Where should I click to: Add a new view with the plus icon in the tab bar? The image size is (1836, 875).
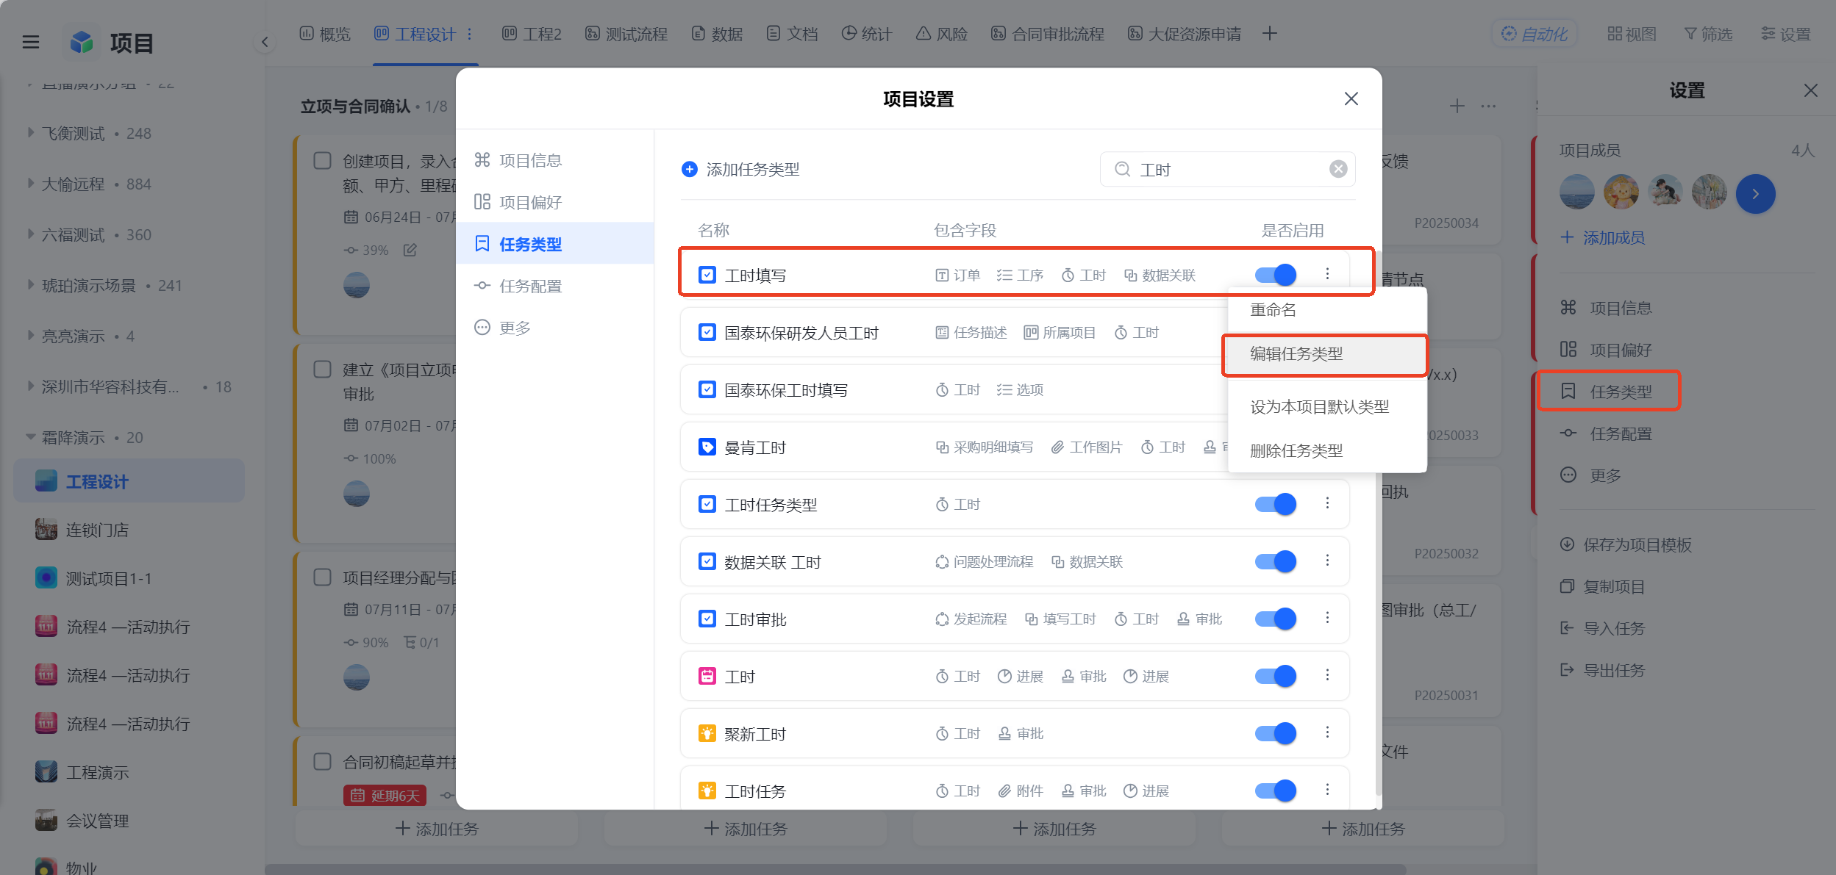1270,33
